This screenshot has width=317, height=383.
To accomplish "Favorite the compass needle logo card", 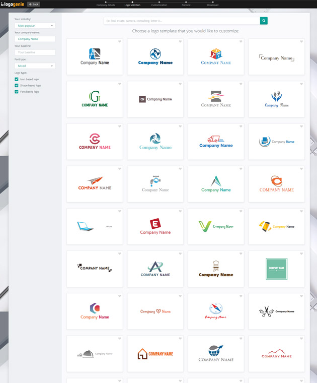I will 241,296.
